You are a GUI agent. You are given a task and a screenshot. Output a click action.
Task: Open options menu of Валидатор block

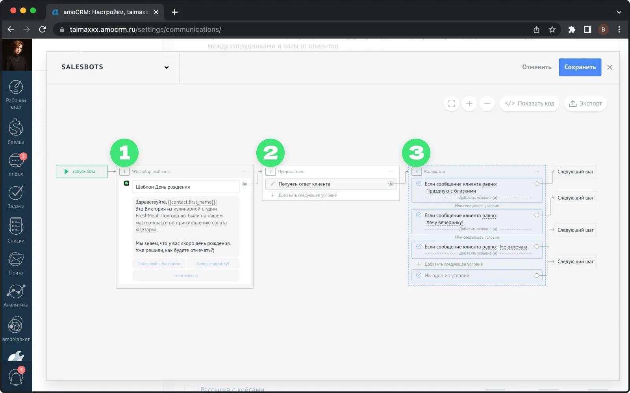[537, 172]
